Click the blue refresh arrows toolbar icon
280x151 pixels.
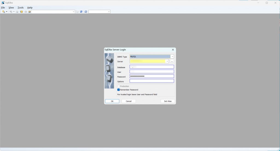point(81,11)
